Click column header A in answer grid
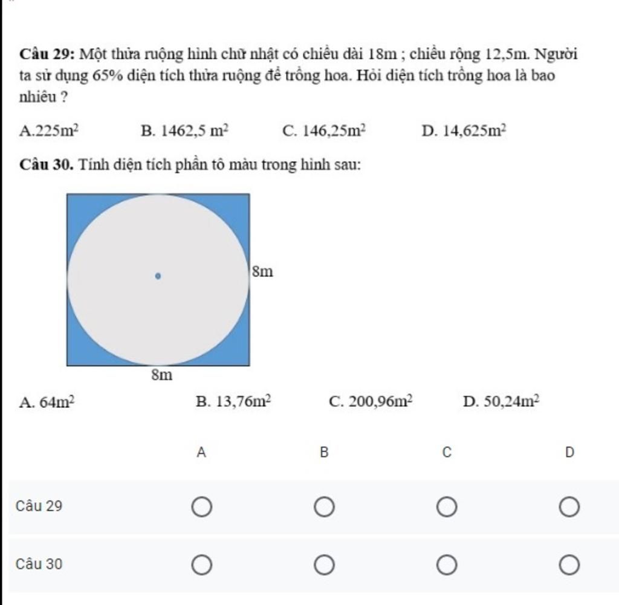Viewport: 619px width, 605px height. point(202,452)
